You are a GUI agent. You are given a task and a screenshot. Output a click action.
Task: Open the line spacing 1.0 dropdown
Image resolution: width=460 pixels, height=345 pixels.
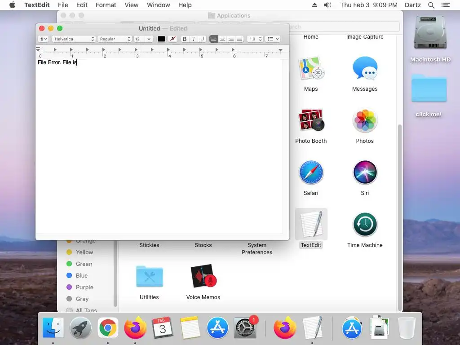click(255, 39)
